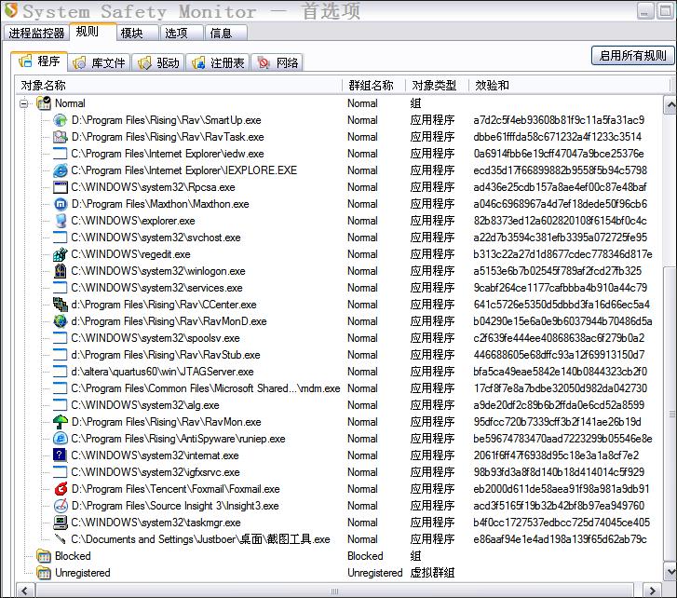677x598 pixels.
Task: Click the CCenter.exe icon
Action: tap(60, 305)
